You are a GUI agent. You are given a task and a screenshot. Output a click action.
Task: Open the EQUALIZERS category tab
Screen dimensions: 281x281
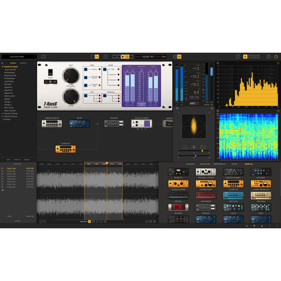pos(206,164)
